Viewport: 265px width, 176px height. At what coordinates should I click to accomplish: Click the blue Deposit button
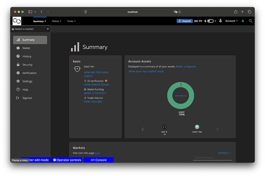point(185,21)
